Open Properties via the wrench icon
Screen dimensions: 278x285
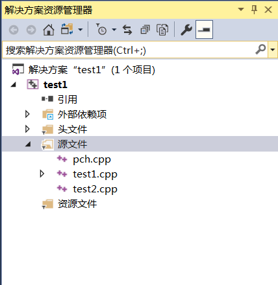pyautogui.click(x=186, y=30)
